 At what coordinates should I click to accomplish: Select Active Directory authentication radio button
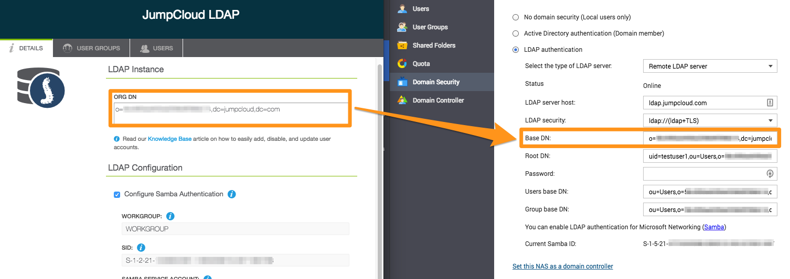pos(515,34)
